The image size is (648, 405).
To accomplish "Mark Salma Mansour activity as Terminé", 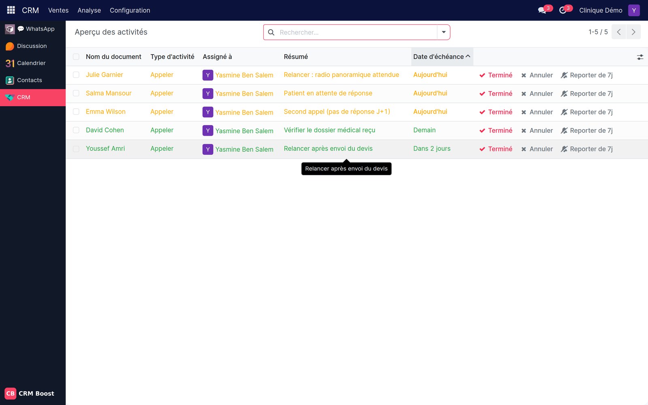I will pyautogui.click(x=496, y=94).
